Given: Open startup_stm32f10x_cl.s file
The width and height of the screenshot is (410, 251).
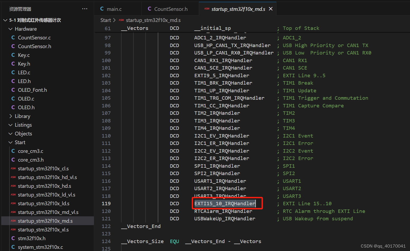Looking at the screenshot, I should click(43, 168).
